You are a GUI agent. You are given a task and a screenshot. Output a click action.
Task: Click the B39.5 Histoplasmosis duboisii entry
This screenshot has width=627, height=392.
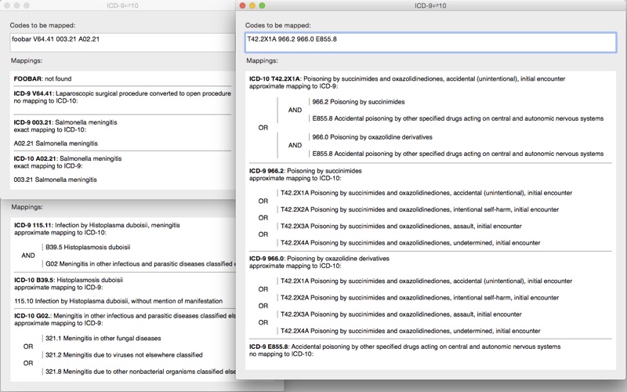[x=88, y=248]
